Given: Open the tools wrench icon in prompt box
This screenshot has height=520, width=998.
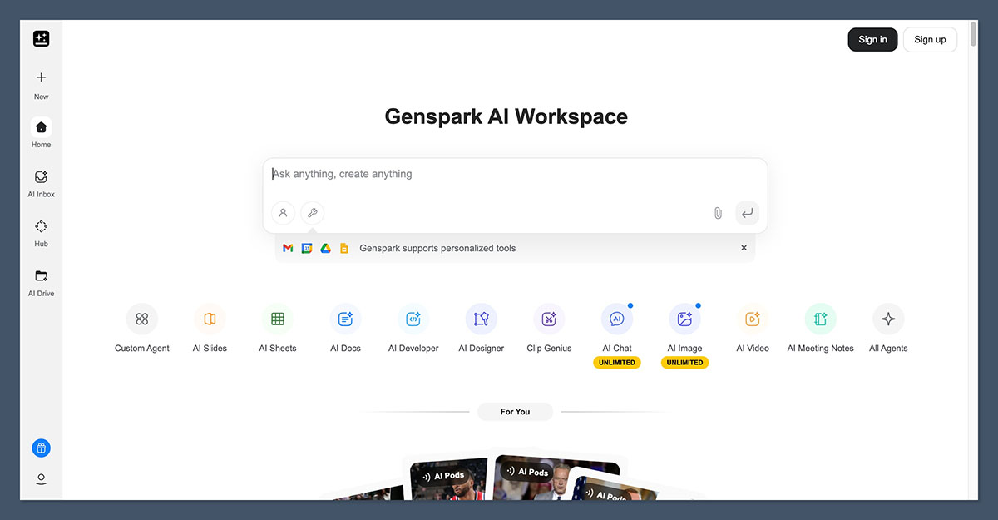Looking at the screenshot, I should pyautogui.click(x=312, y=213).
